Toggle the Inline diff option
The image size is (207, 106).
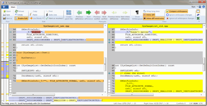coord(149,15)
